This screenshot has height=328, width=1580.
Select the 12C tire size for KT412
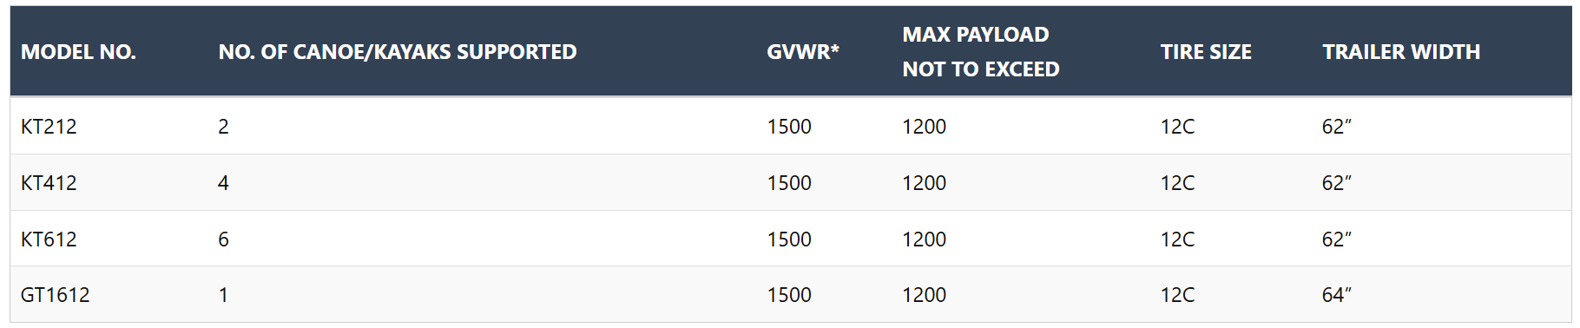(x=1177, y=183)
